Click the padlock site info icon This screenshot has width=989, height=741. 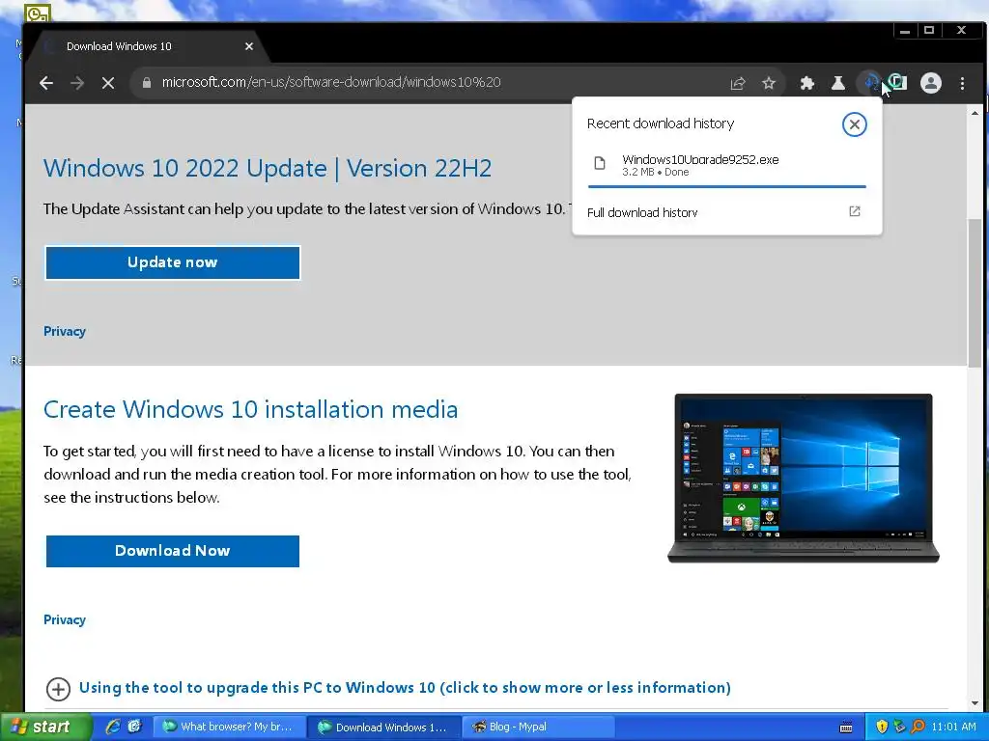[x=147, y=83]
